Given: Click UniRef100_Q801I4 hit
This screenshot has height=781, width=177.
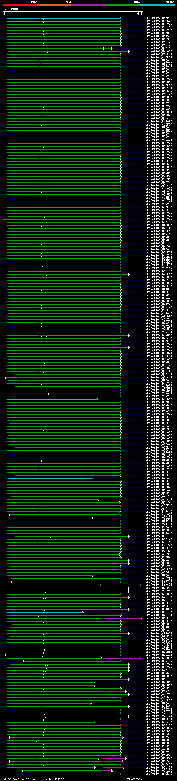Looking at the screenshot, I should pyautogui.click(x=159, y=375).
